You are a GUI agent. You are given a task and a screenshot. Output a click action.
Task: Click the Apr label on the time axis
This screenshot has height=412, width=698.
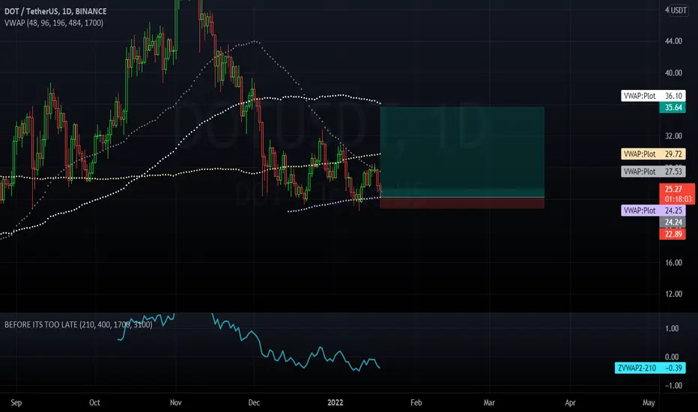point(570,403)
